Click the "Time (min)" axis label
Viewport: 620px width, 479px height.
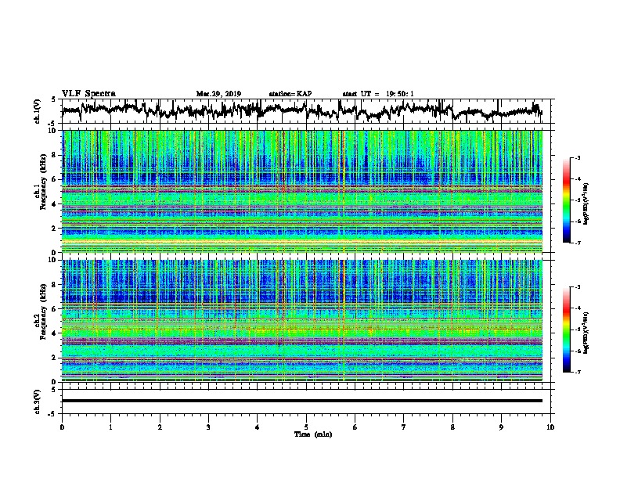pos(313,434)
